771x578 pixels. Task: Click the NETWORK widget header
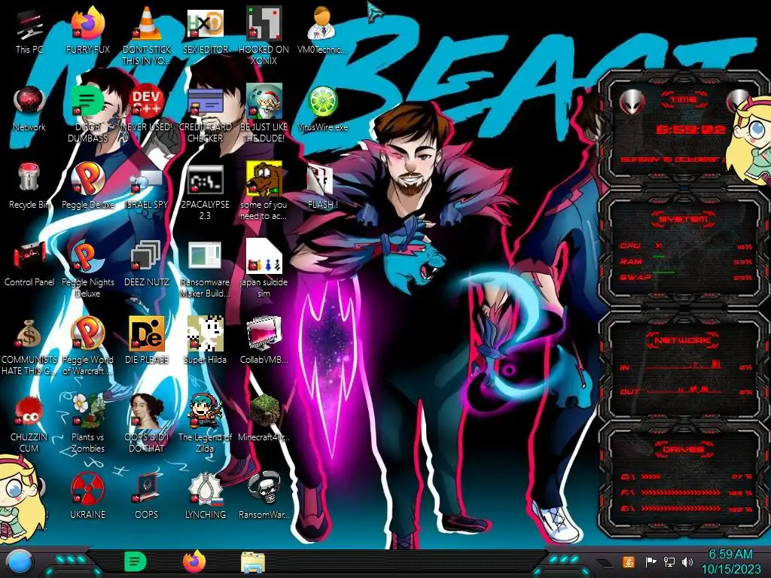coord(683,339)
